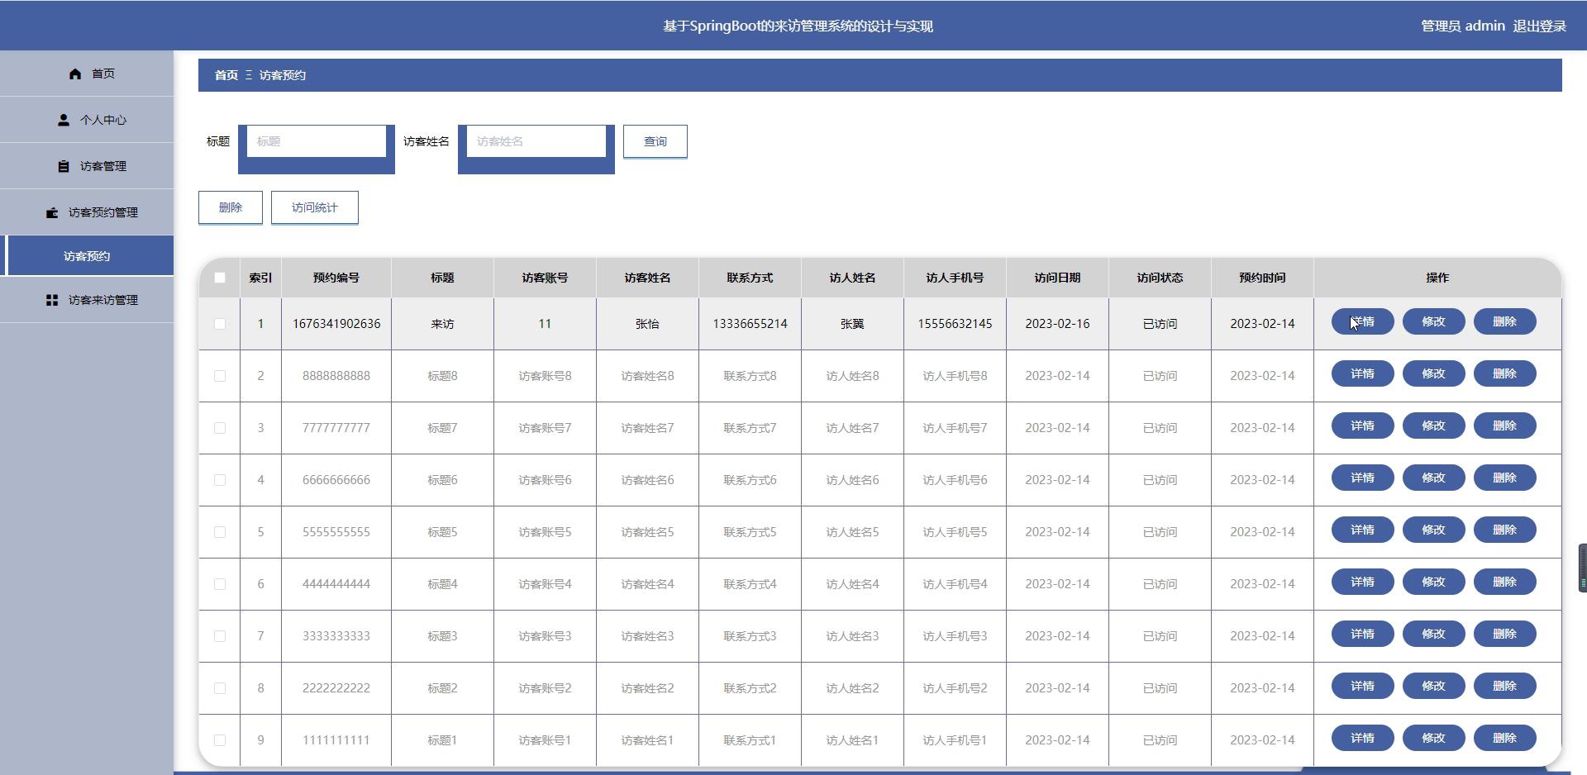This screenshot has height=775, width=1587.
Task: Check the checkbox for row 3
Action: point(220,428)
